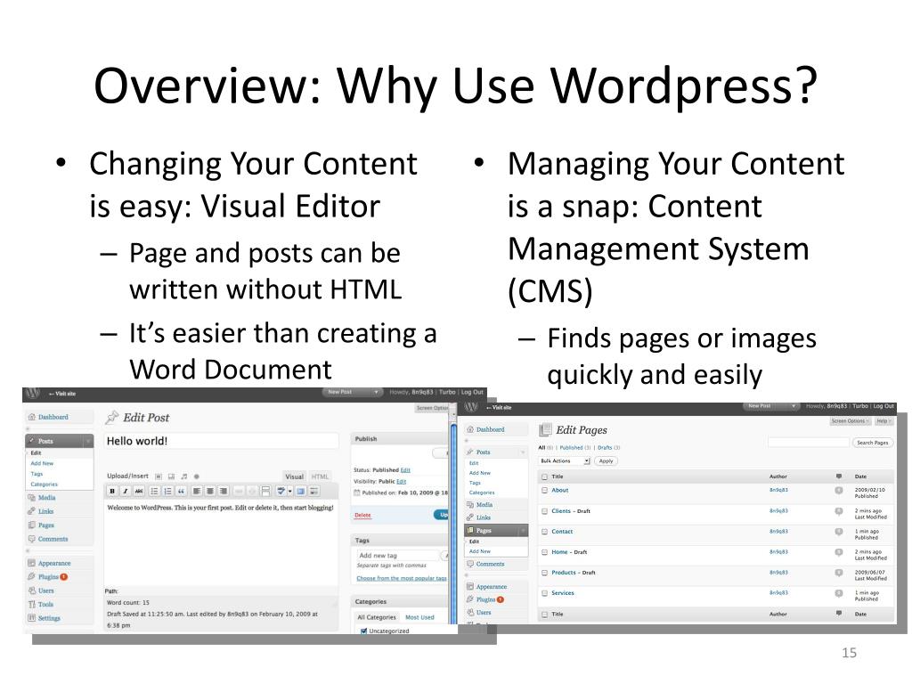The height and width of the screenshot is (684, 912).
Task: Check the Services page checkbox
Action: click(545, 593)
